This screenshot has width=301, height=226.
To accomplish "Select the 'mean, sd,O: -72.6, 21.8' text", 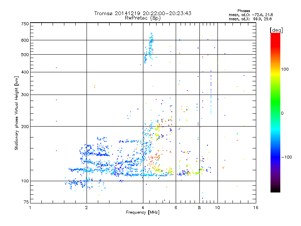I will tap(251, 15).
